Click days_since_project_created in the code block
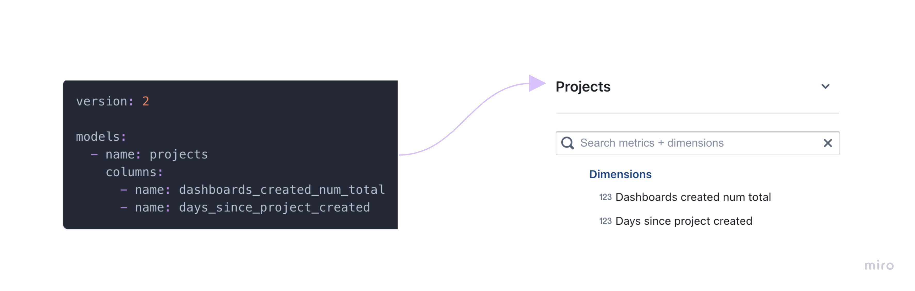915x291 pixels. (x=274, y=208)
